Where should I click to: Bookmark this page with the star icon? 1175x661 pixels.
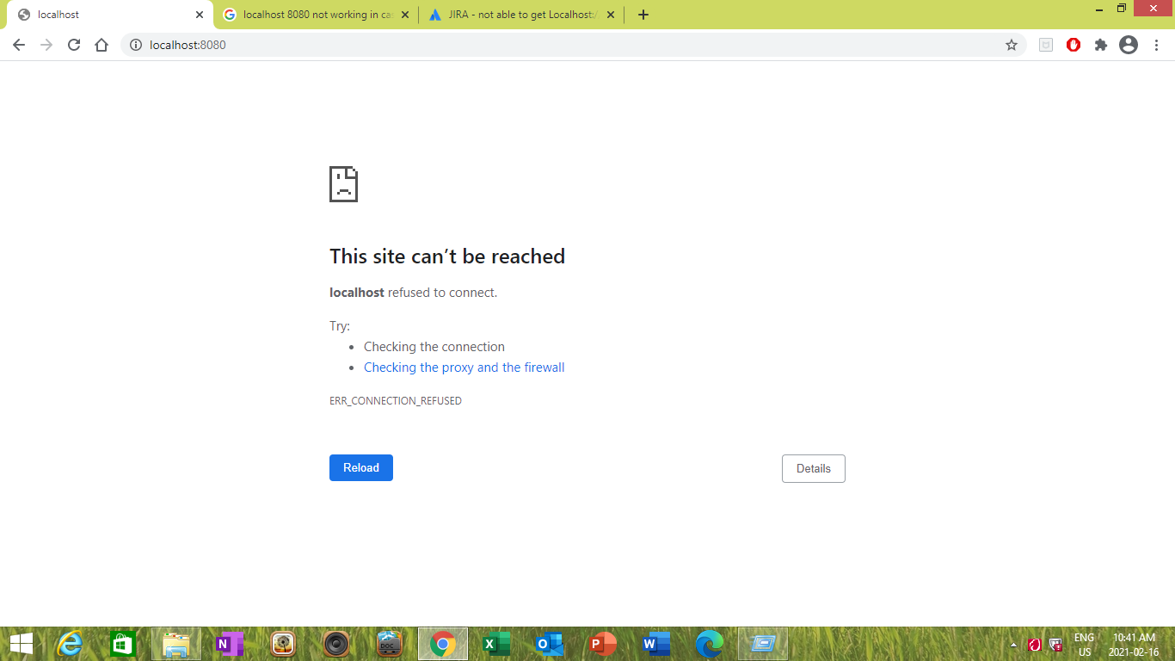(1012, 45)
